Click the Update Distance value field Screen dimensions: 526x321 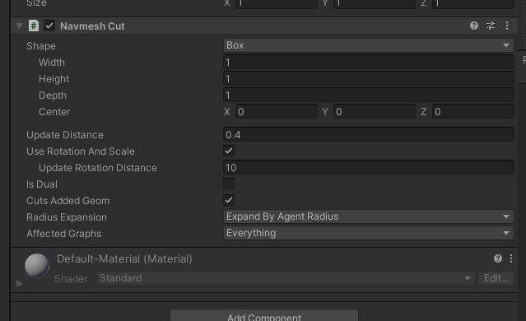(368, 134)
